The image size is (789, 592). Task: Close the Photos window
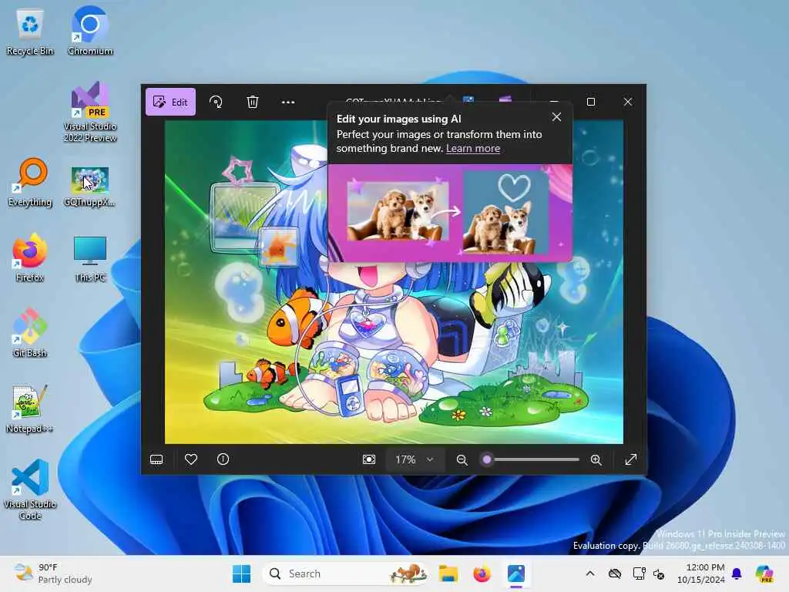628,102
